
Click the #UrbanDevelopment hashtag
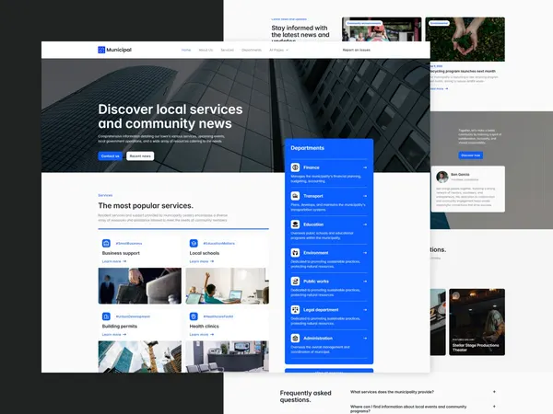click(133, 316)
